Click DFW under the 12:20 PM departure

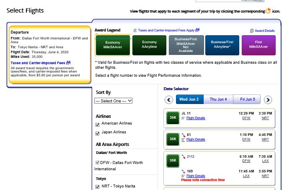246,118
